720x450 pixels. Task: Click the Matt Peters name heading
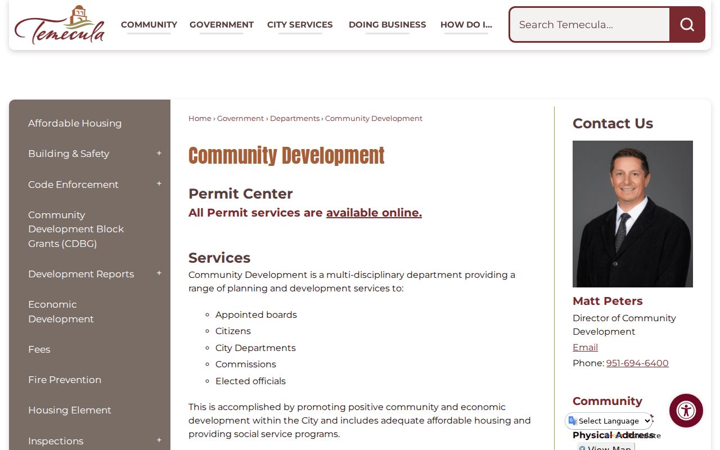(x=607, y=301)
